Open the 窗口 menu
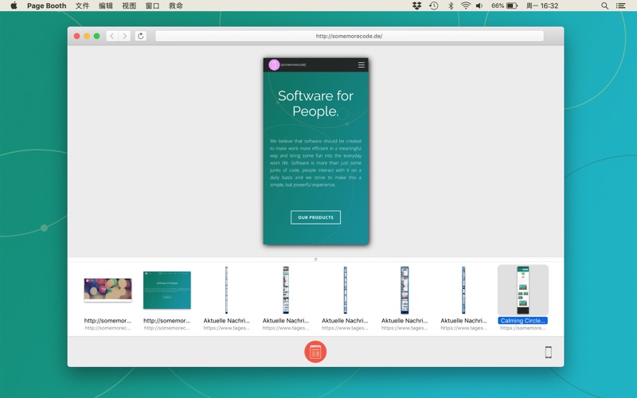637x398 pixels. [152, 6]
